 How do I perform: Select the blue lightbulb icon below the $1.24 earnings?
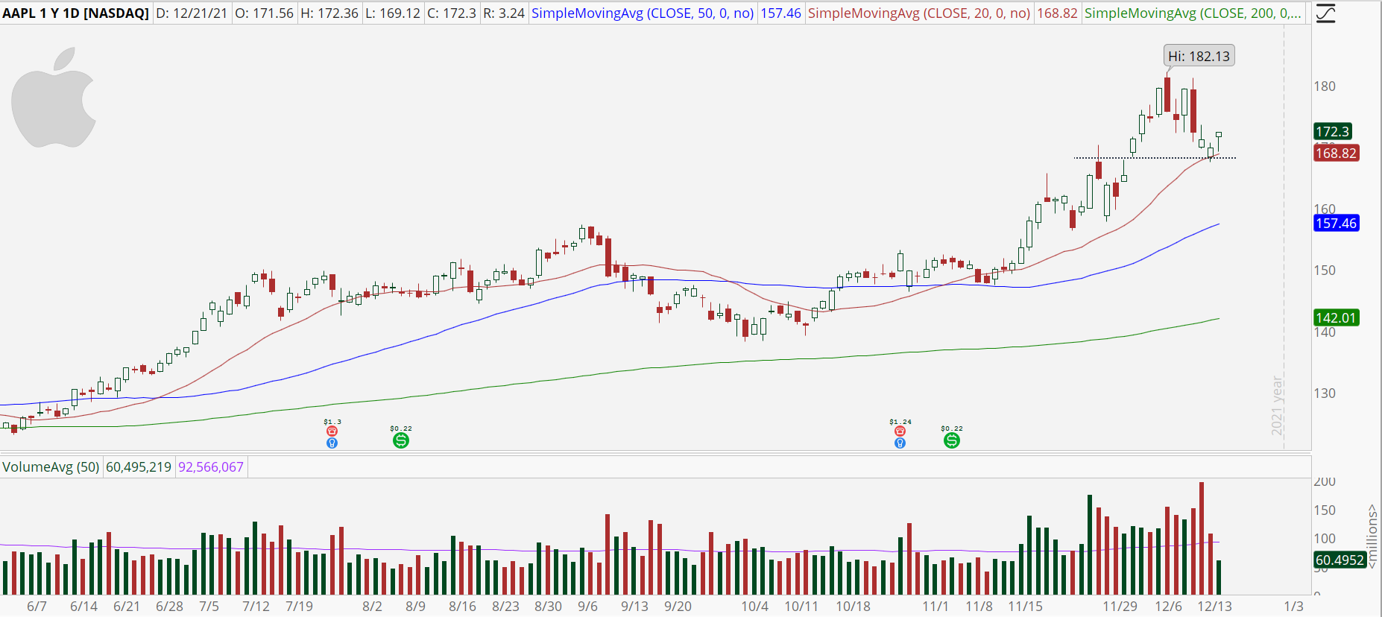(900, 443)
